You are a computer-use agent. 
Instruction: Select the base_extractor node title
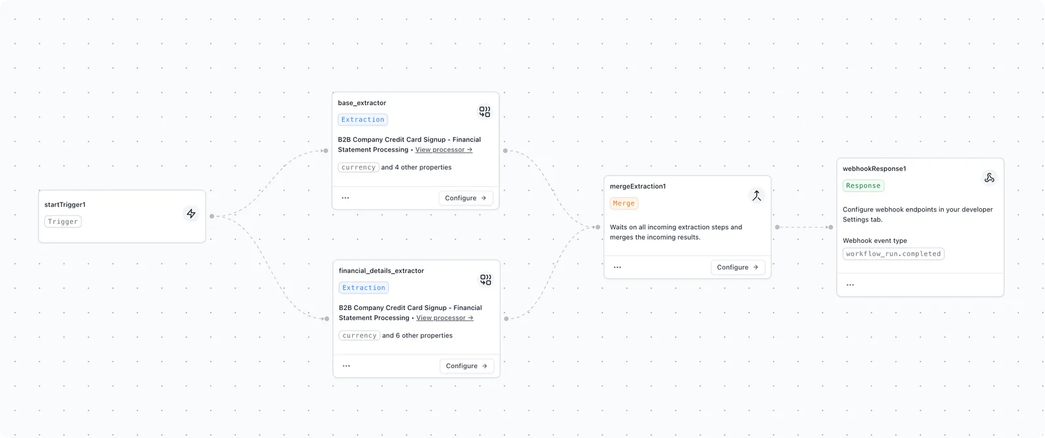(x=362, y=103)
